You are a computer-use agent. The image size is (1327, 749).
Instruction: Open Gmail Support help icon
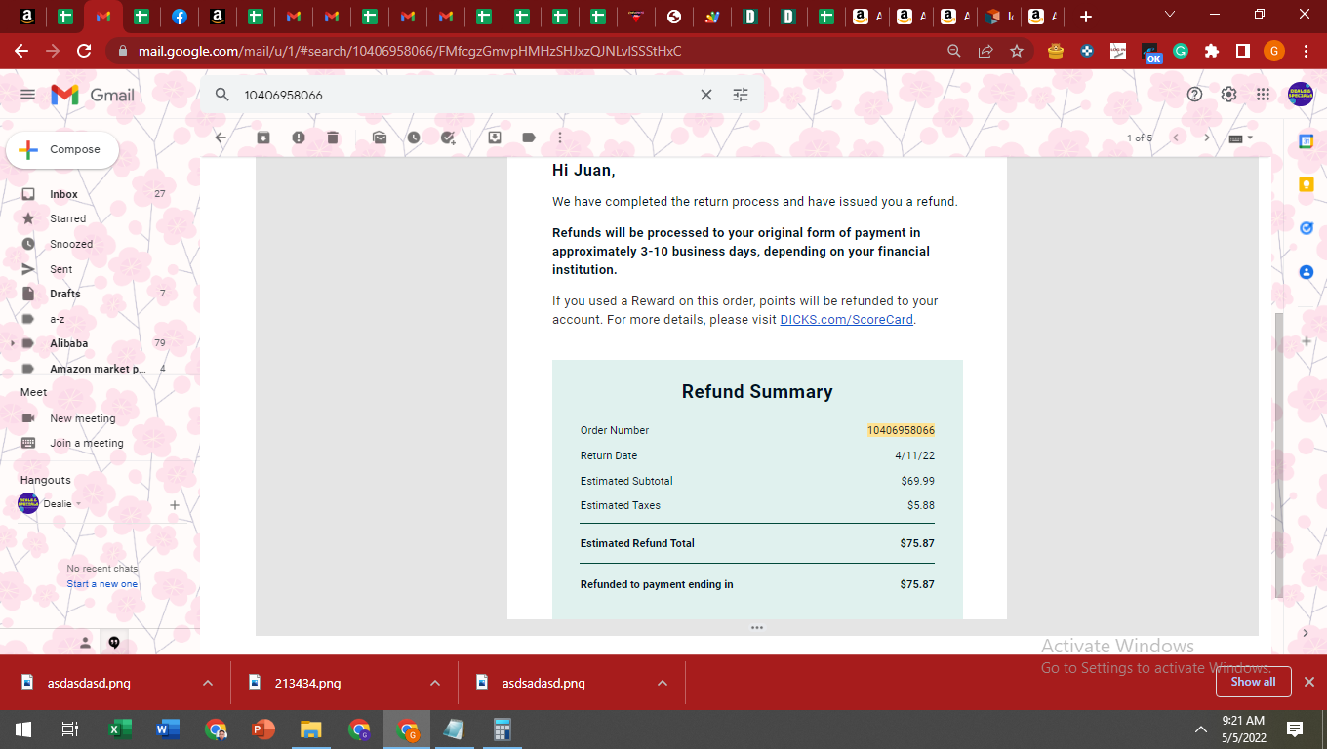pyautogui.click(x=1194, y=95)
